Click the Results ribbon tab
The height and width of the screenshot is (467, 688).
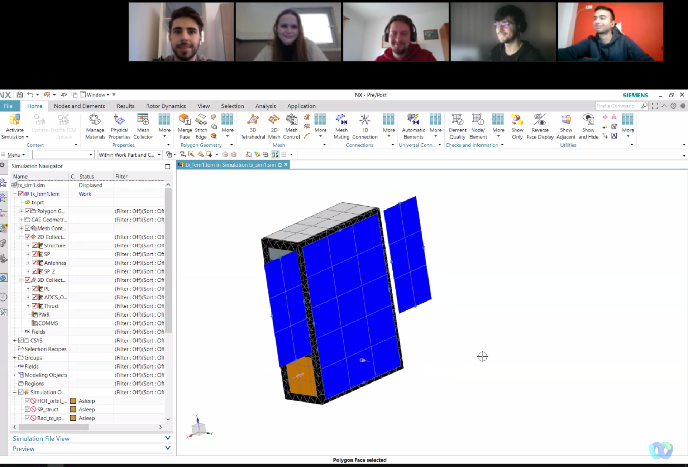tap(125, 106)
